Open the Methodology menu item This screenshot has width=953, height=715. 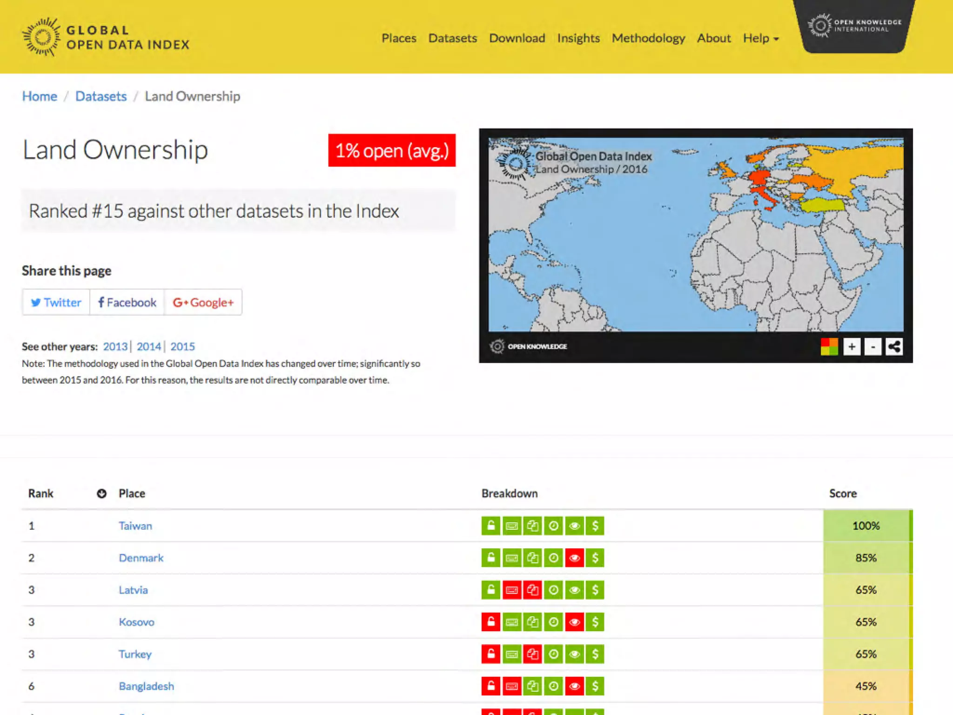click(x=648, y=38)
